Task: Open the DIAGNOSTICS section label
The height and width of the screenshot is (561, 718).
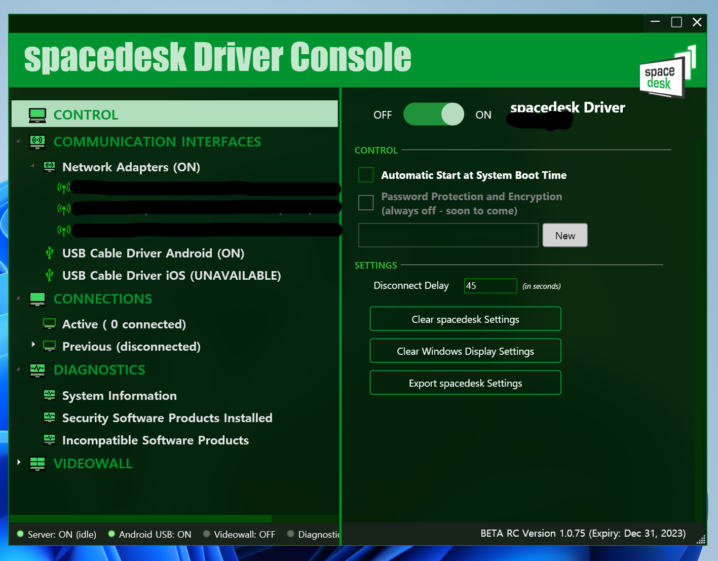Action: 99,370
